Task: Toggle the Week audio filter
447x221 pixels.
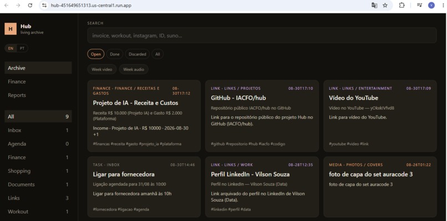Action: (134, 69)
